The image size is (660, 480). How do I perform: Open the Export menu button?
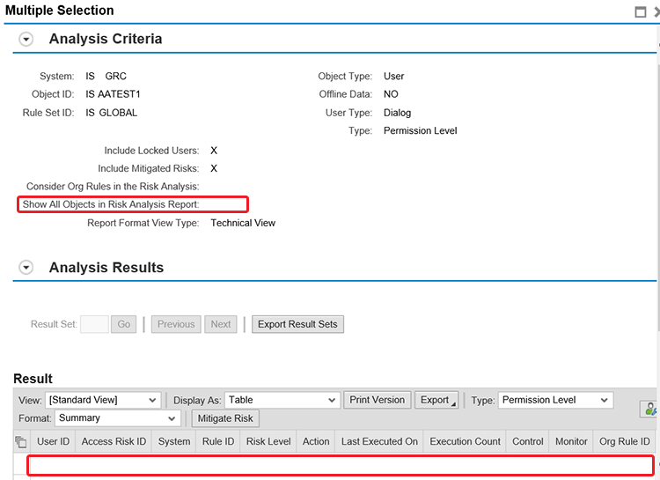[436, 400]
